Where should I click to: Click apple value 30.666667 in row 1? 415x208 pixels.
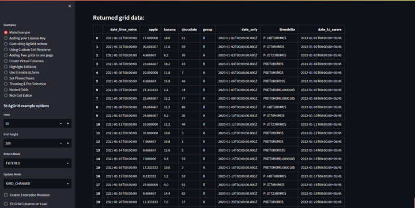pyautogui.click(x=150, y=47)
